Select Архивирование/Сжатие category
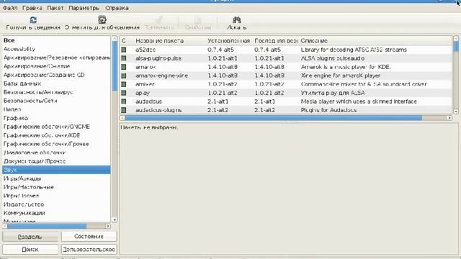The image size is (461, 259). (x=56, y=66)
